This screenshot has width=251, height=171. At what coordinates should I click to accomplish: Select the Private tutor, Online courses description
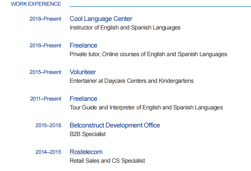148,54
